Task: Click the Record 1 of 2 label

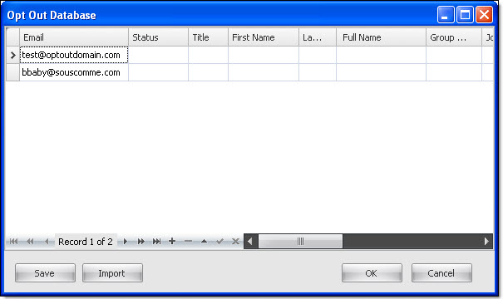Action: click(86, 242)
